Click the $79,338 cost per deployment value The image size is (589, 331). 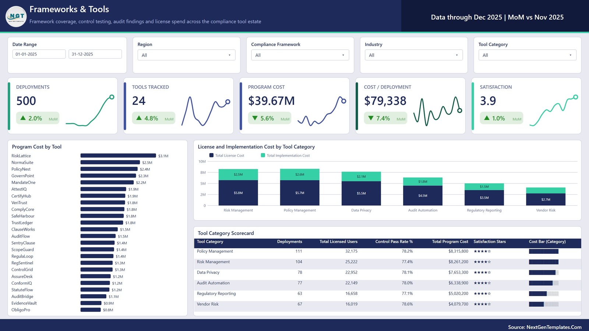(x=385, y=101)
